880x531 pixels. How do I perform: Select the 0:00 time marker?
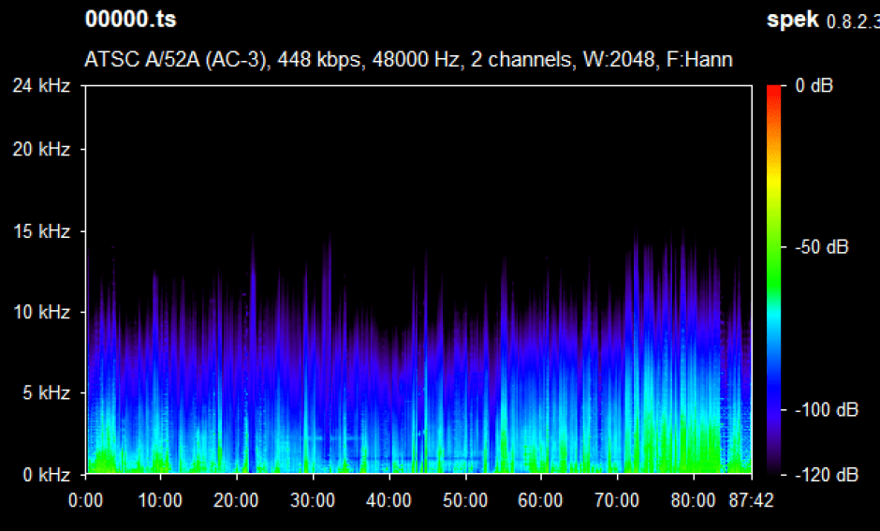tap(86, 501)
